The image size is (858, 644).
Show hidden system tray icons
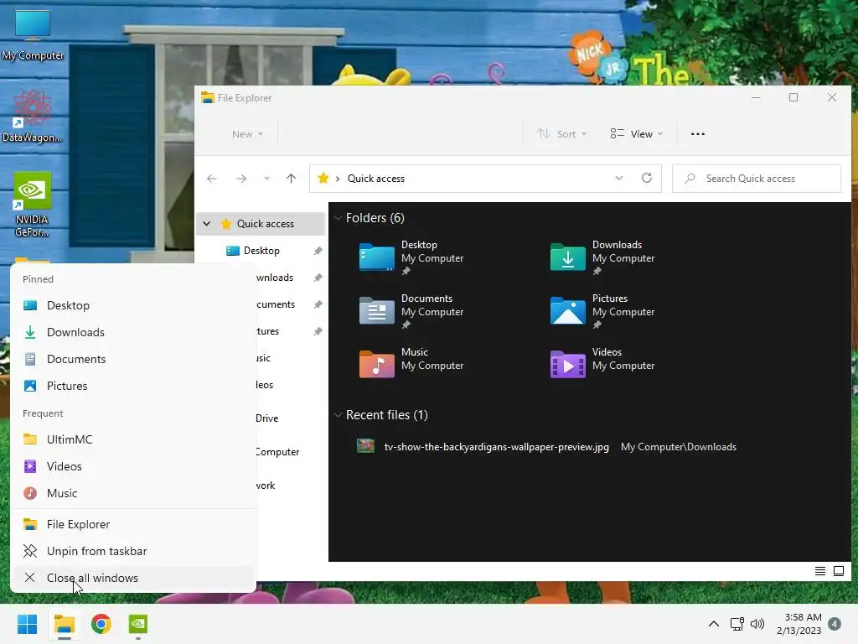(x=714, y=624)
